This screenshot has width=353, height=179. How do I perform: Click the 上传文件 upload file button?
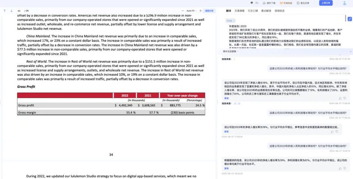click(x=326, y=3)
